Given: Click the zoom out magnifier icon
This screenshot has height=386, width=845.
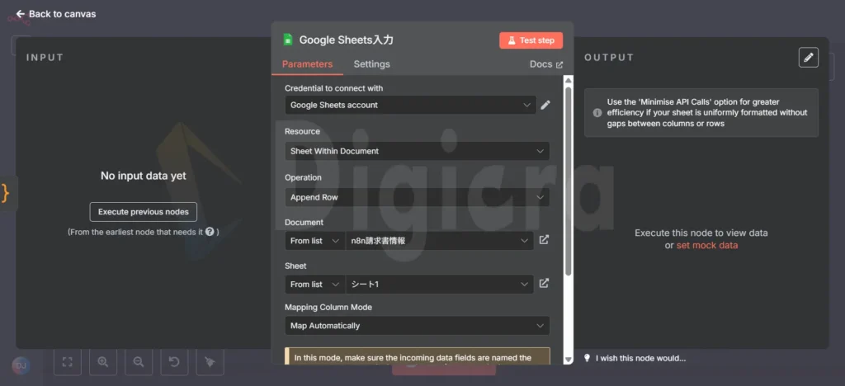Looking at the screenshot, I should pos(139,362).
